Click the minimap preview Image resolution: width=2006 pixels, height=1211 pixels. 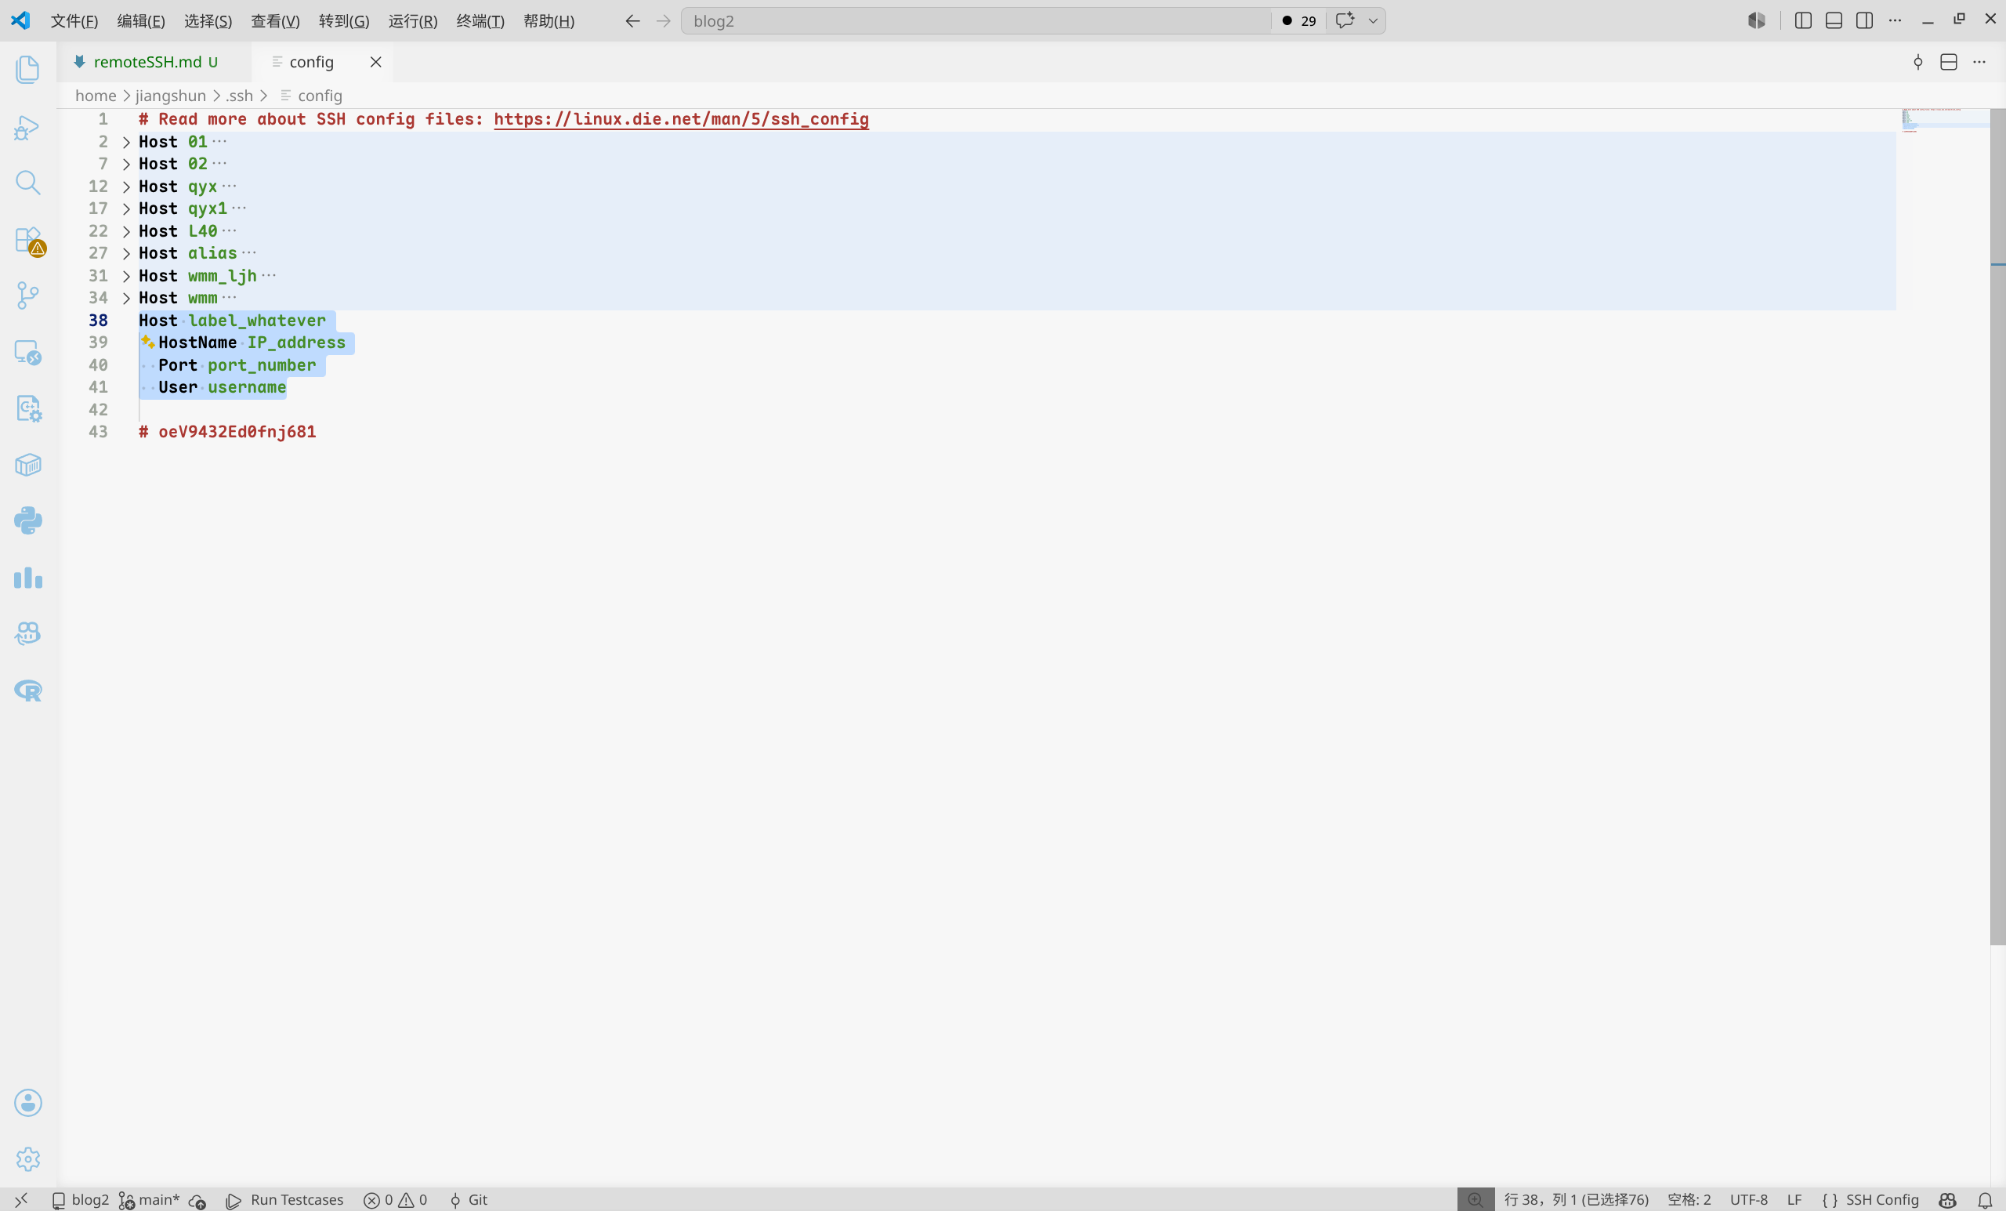1946,121
